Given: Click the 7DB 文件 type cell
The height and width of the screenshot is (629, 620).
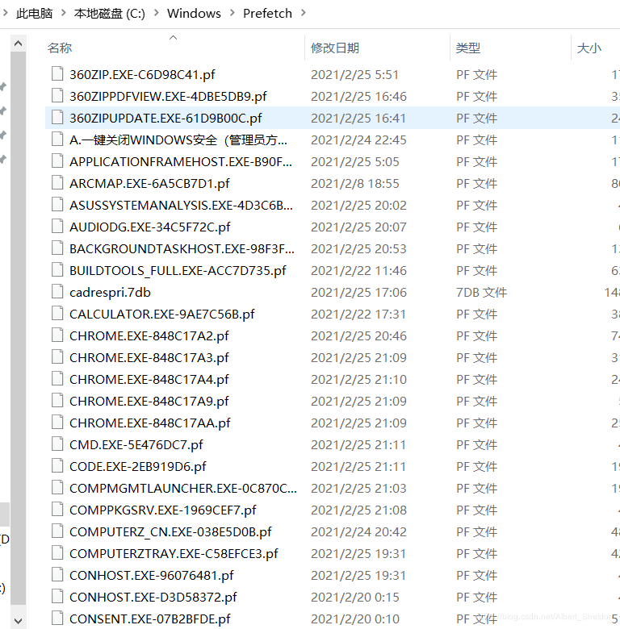Looking at the screenshot, I should [x=481, y=293].
